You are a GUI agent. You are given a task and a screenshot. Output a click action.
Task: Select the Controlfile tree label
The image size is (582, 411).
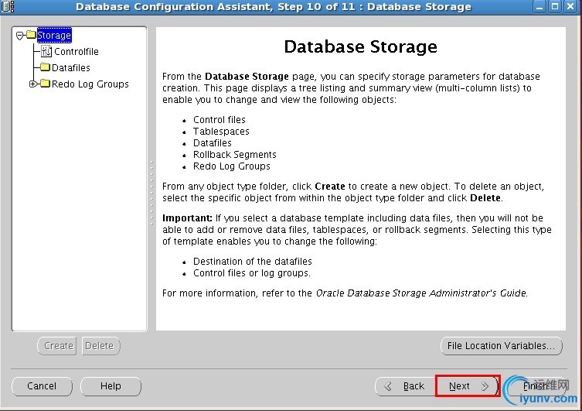tap(77, 52)
